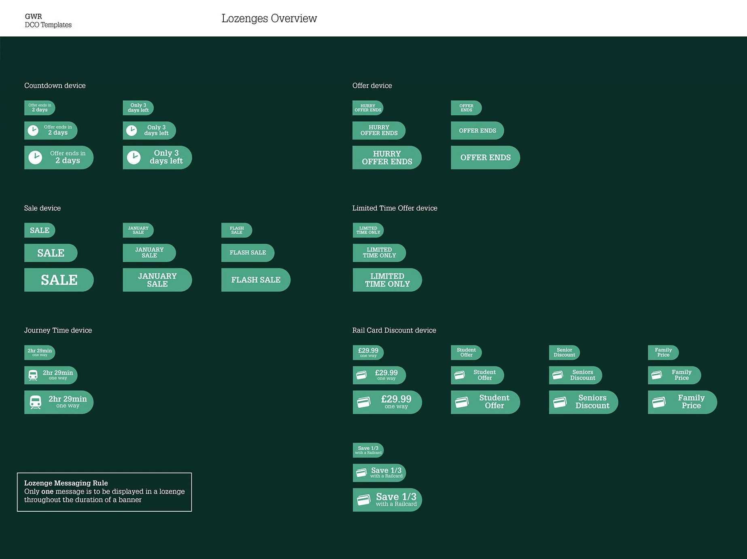This screenshot has height=559, width=747.
Task: Click clock icon in medium 'Only 3 days left' lozenge
Action: tap(132, 130)
